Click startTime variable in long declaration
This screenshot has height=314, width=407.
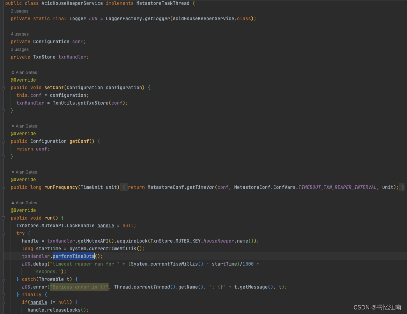pos(48,249)
